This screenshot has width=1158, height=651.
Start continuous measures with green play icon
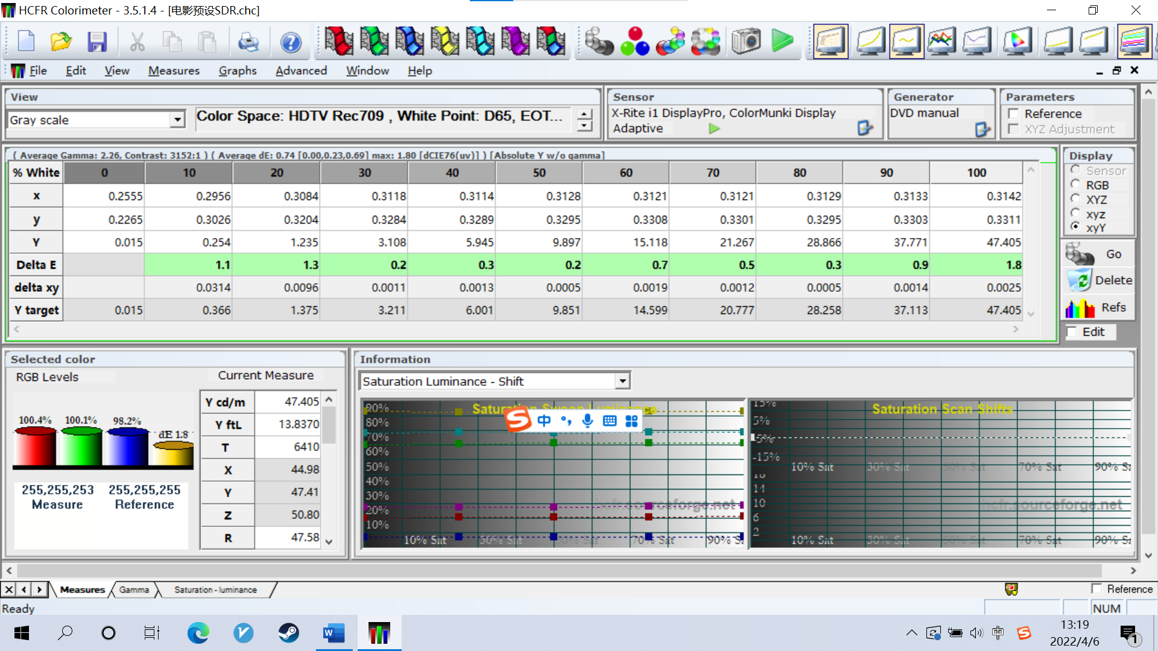click(x=782, y=42)
